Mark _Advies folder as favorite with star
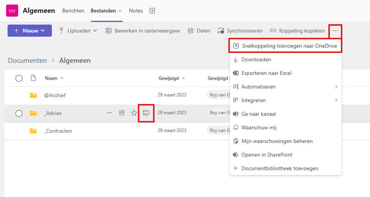This screenshot has height=197, width=370. pyautogui.click(x=134, y=113)
